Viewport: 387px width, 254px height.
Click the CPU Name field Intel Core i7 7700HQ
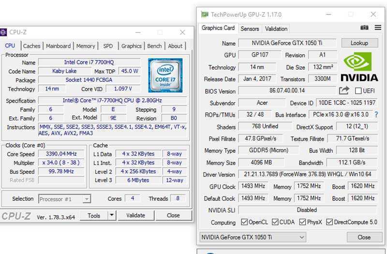(89, 62)
